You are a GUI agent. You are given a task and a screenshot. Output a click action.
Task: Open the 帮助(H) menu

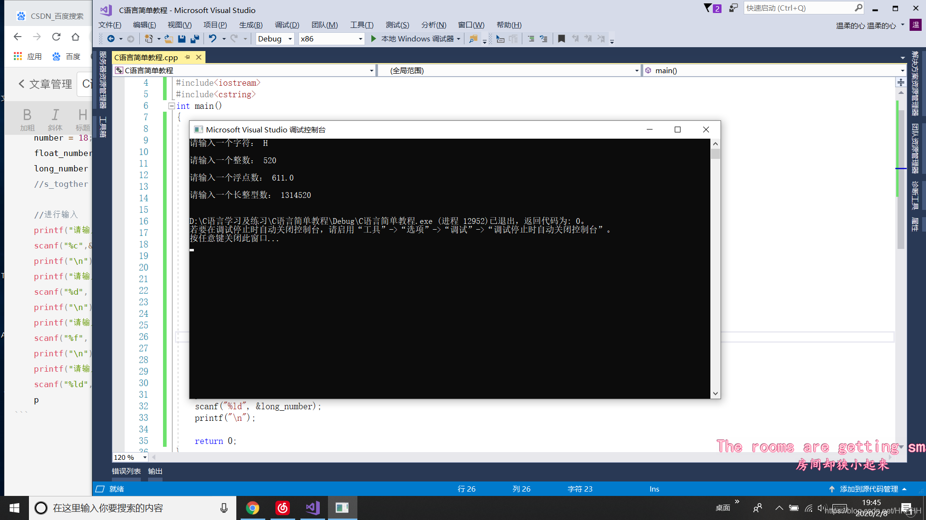(509, 25)
